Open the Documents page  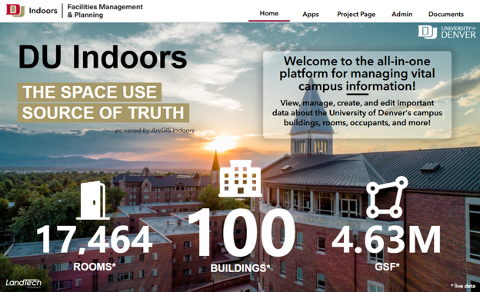coord(446,15)
